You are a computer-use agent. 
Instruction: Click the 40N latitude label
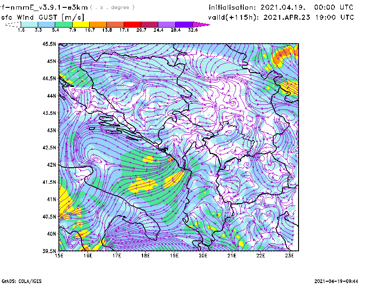52,234
